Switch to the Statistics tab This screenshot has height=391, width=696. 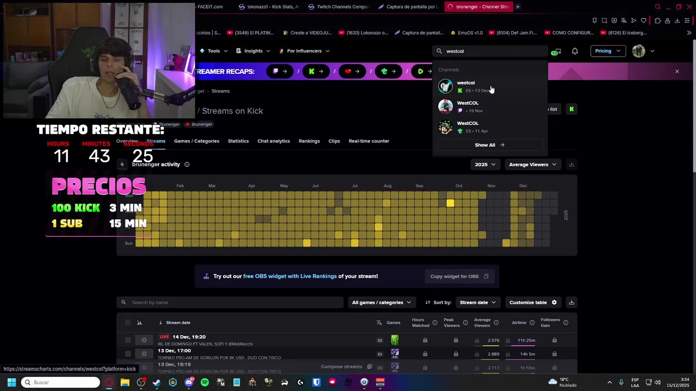[x=238, y=141]
